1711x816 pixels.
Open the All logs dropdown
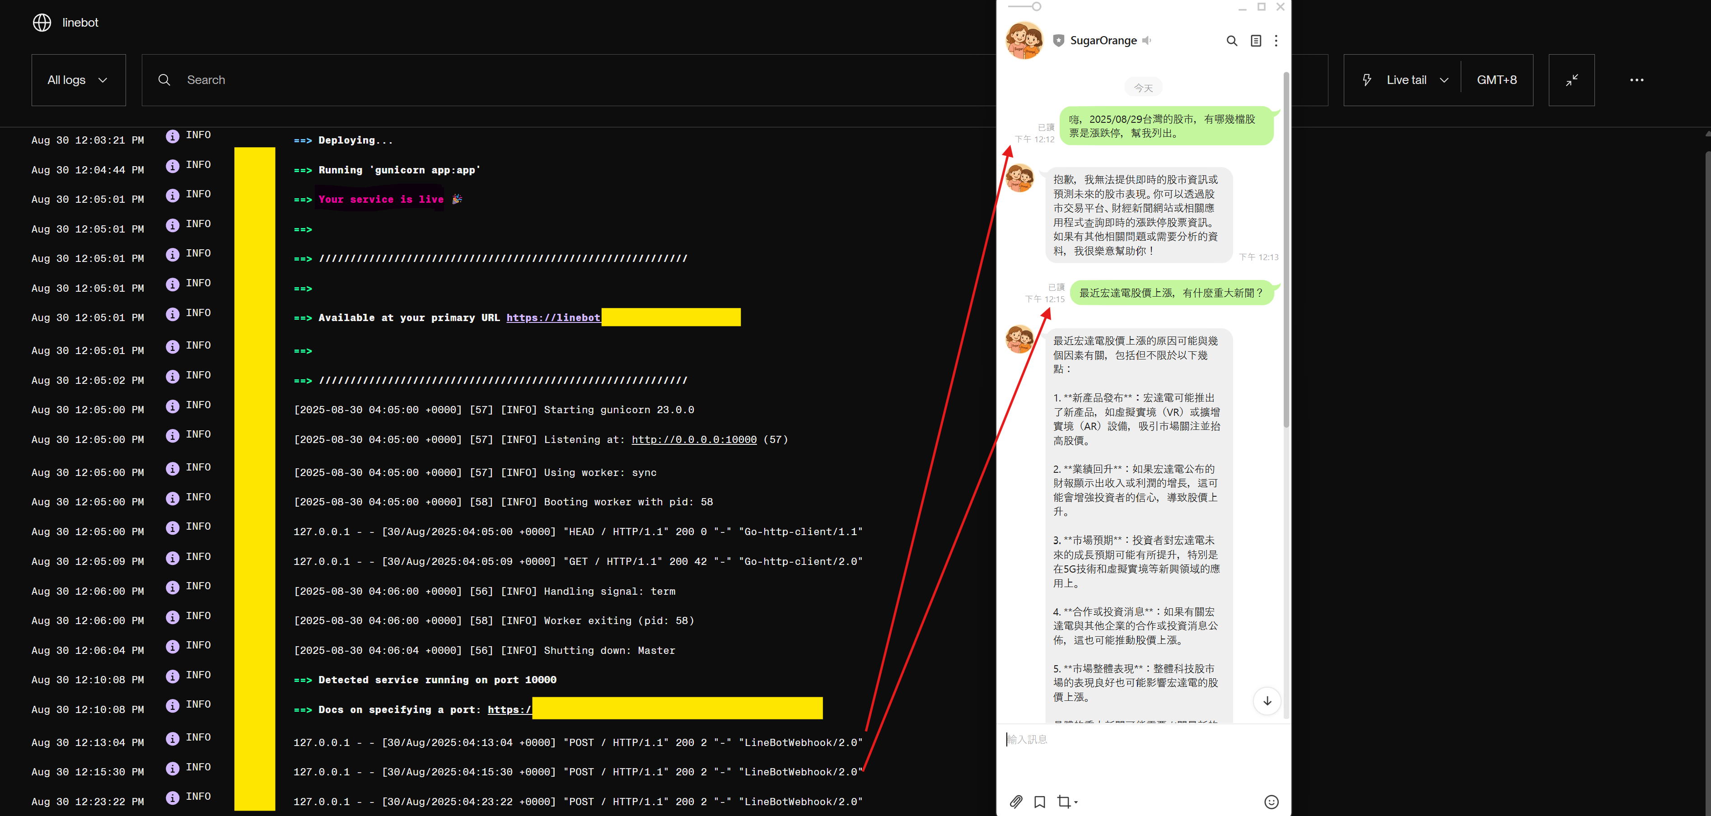[x=79, y=79]
